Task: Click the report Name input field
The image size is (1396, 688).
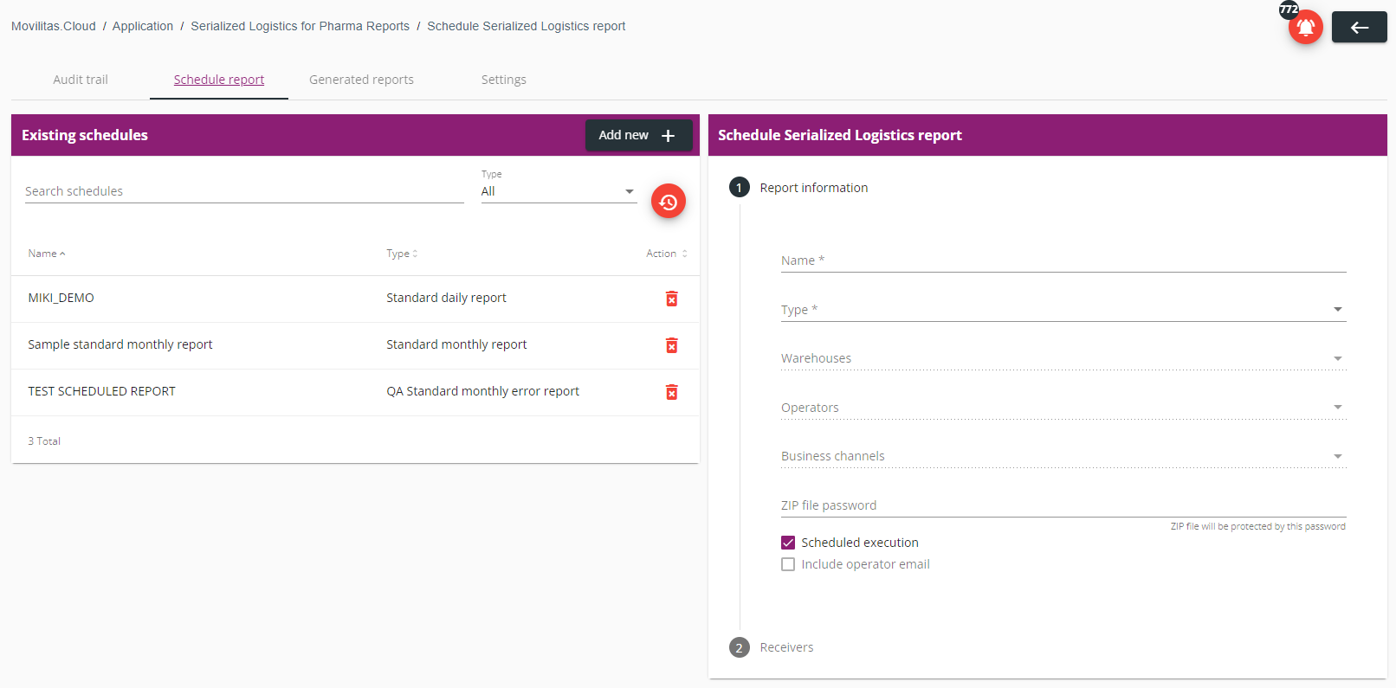Action: coord(1063,260)
